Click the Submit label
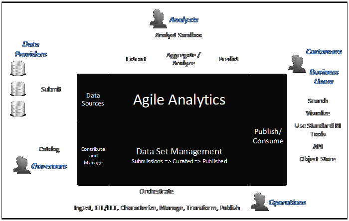The width and height of the screenshot is (349, 221). 51,89
